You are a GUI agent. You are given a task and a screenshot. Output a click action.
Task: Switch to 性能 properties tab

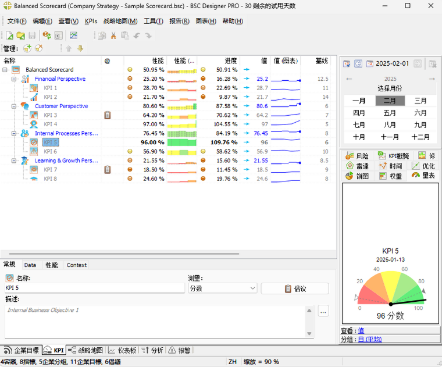(x=52, y=265)
